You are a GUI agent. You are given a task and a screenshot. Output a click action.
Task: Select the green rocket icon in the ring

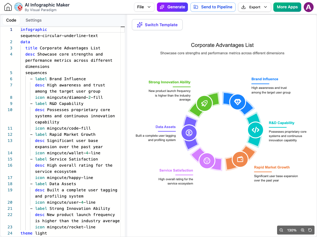point(204,103)
